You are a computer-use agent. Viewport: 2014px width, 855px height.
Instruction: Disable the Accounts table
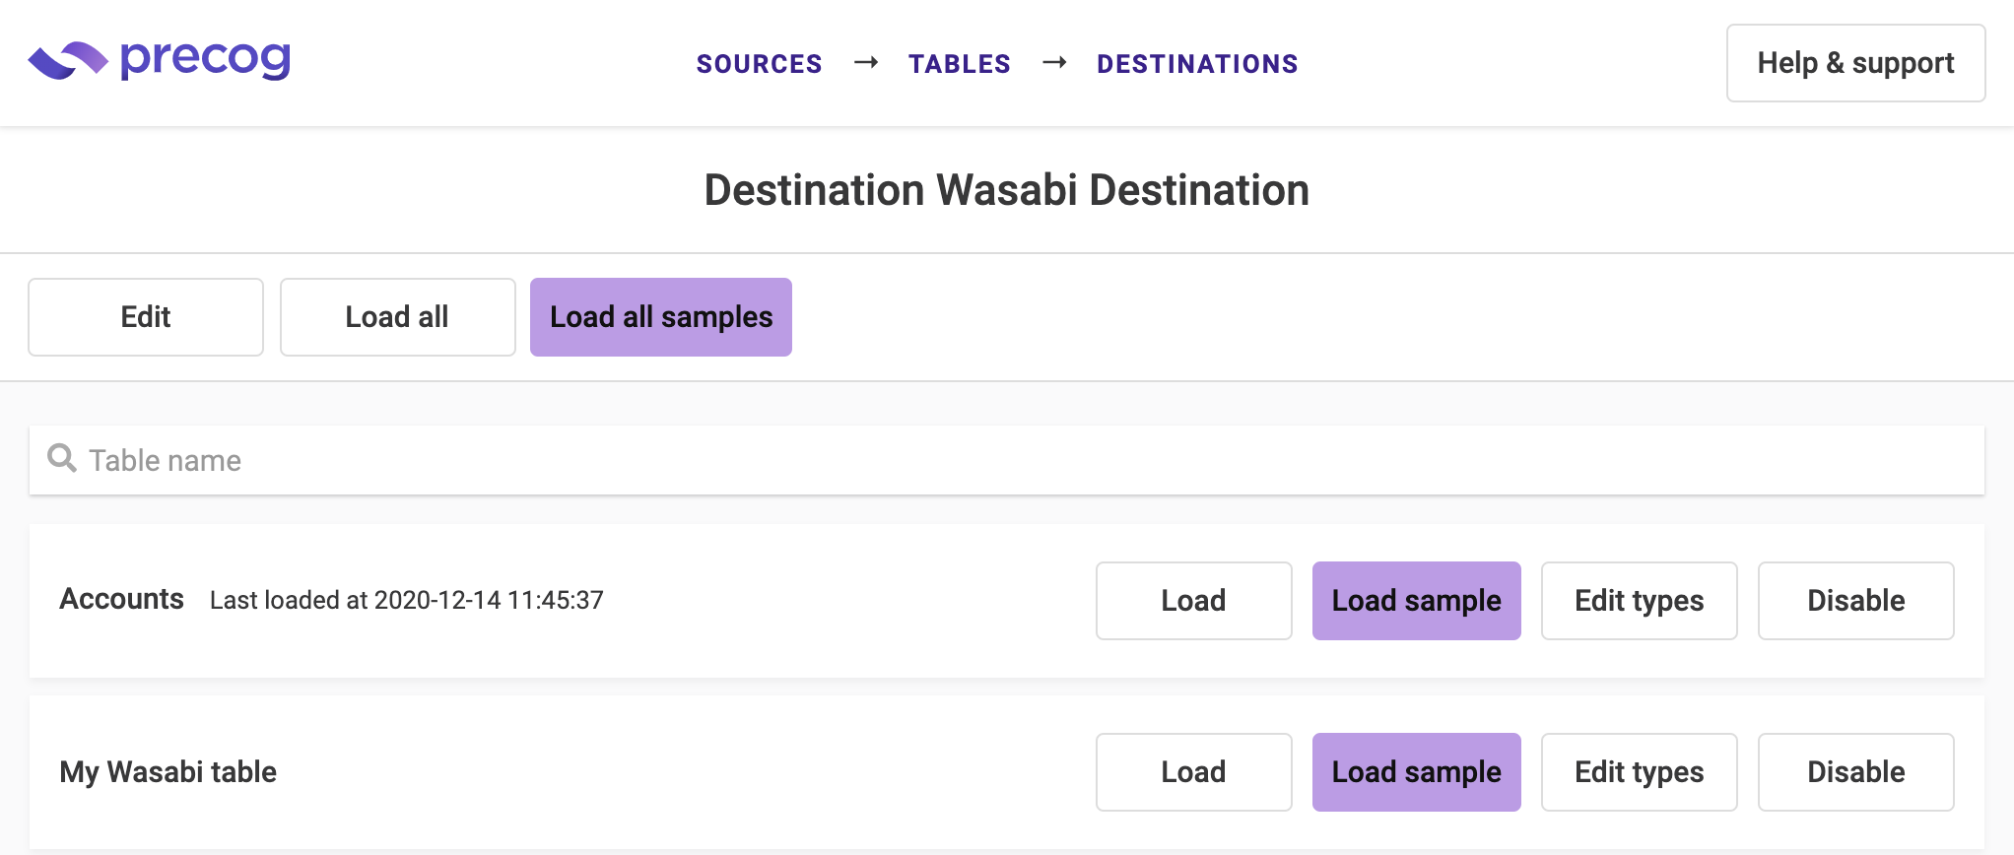1855,601
